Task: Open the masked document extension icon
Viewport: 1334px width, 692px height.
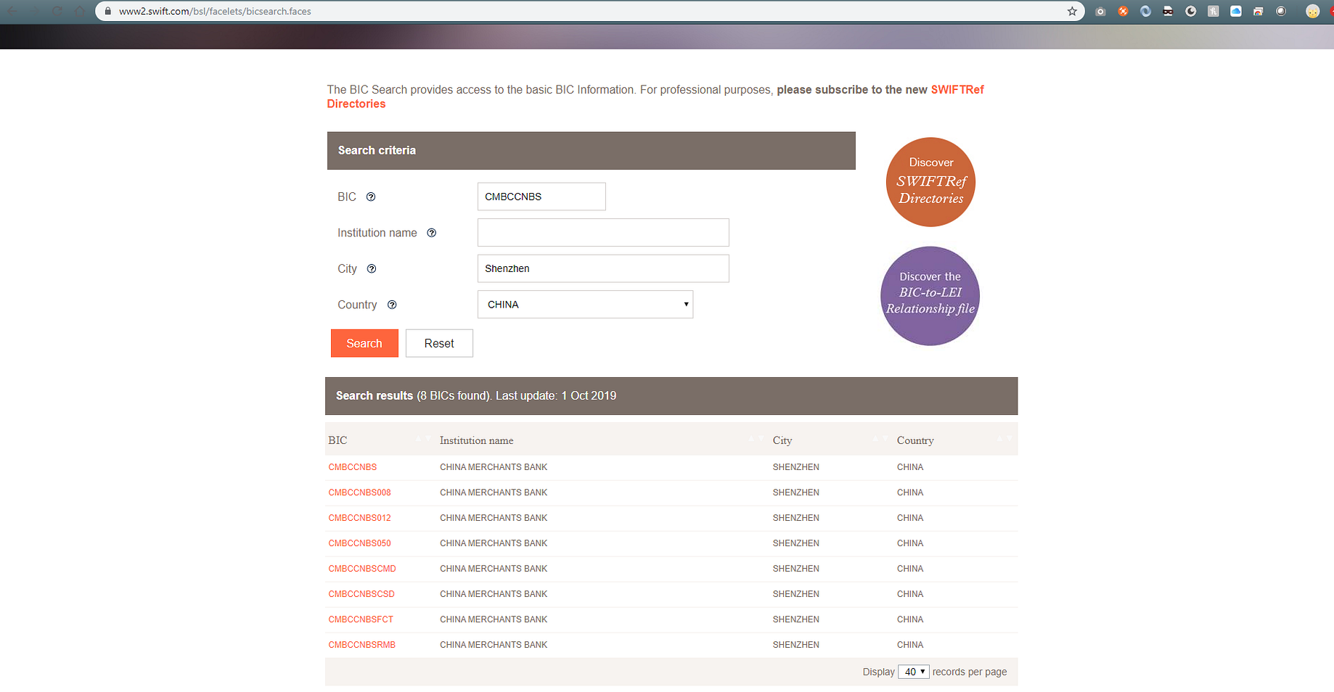Action: pos(1168,11)
